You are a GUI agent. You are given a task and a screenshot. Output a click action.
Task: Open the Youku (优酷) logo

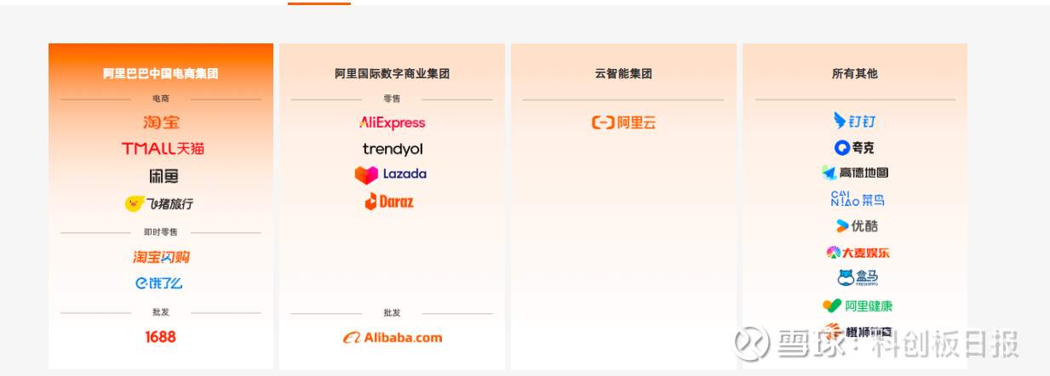(856, 226)
